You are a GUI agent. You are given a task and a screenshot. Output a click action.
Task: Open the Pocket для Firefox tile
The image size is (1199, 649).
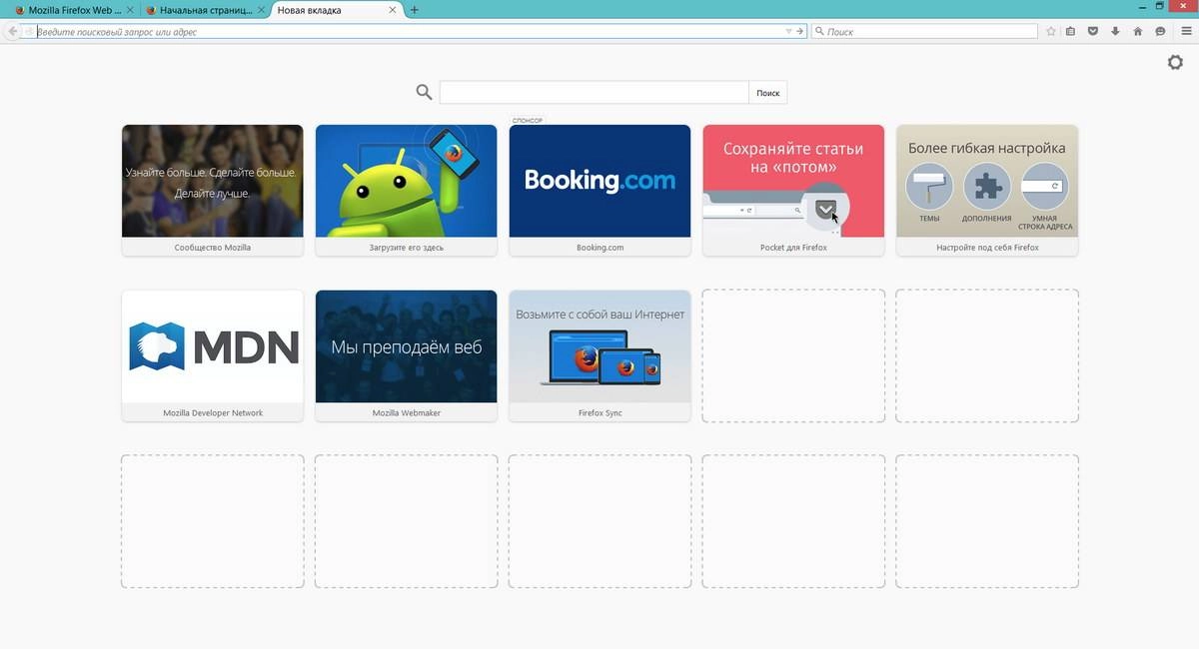point(793,190)
